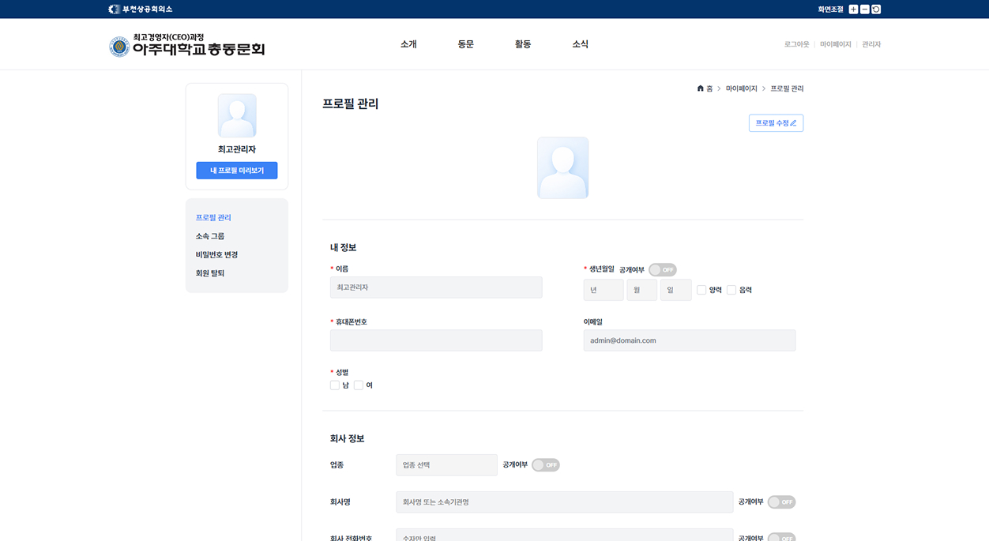The width and height of the screenshot is (989, 541).
Task: Click the 회사 정보 section heading
Action: pyautogui.click(x=348, y=438)
